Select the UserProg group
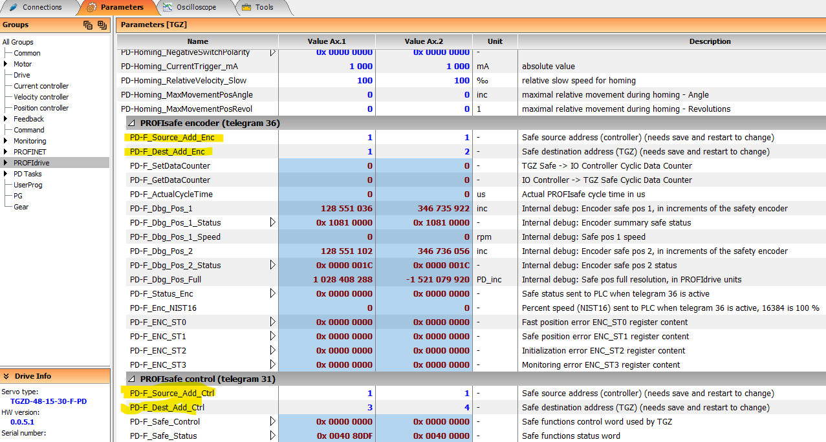826x442 pixels. click(x=28, y=185)
